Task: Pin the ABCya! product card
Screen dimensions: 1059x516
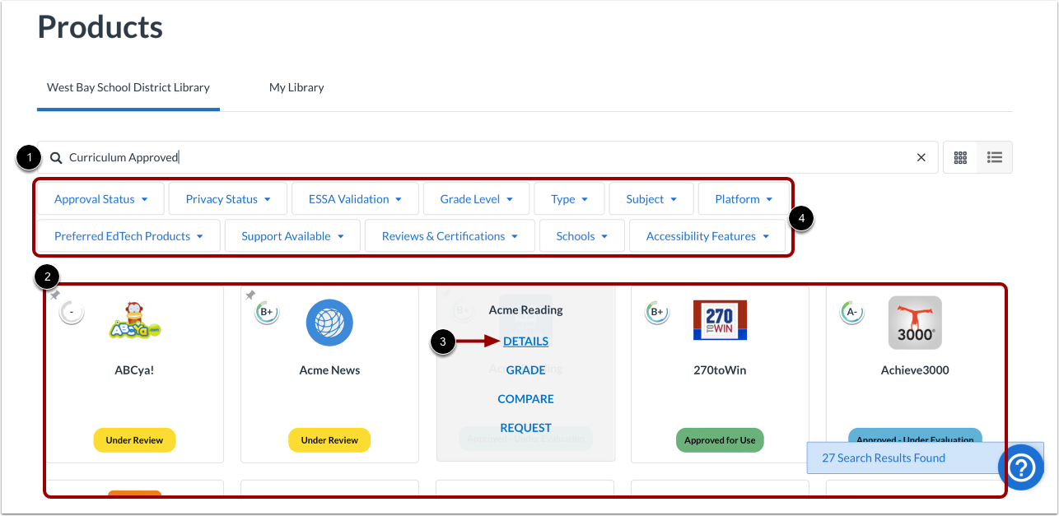Action: pyautogui.click(x=54, y=294)
